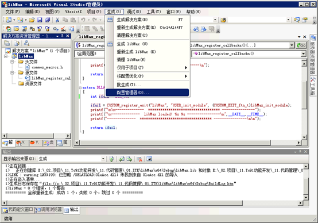Open the Undo history dropdown arrow
This screenshot has height=223, width=318.
(88, 20)
